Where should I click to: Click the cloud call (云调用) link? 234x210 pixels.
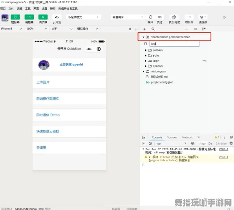click(x=41, y=148)
